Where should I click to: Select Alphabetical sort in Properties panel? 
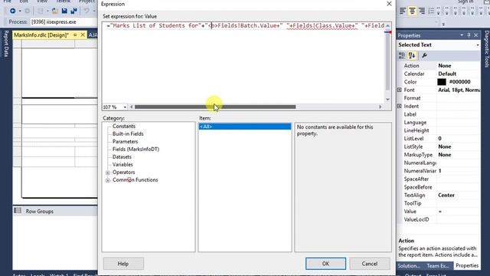412,55
